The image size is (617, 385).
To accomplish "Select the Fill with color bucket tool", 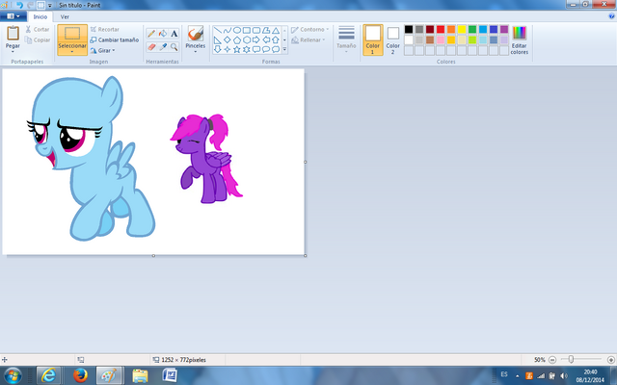I will pos(163,34).
